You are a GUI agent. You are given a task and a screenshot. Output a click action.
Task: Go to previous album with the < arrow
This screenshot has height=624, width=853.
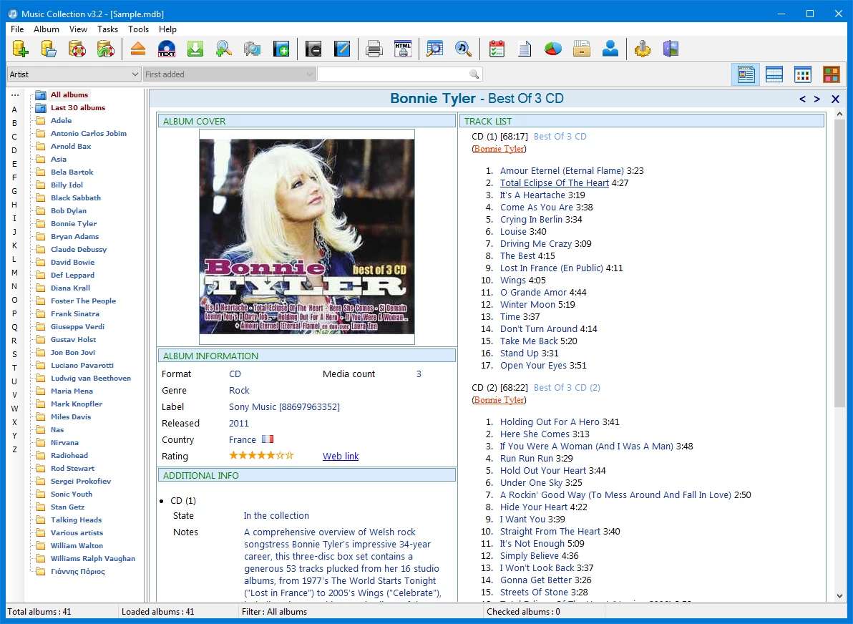(802, 99)
